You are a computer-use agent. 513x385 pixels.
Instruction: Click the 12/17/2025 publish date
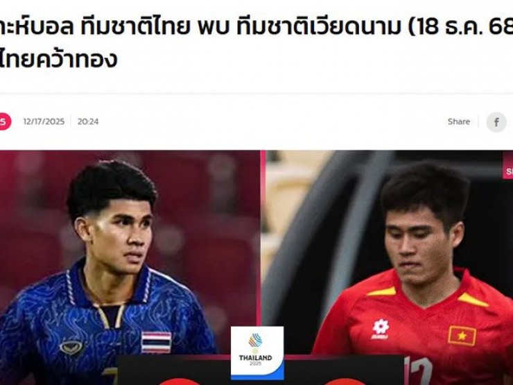click(44, 121)
